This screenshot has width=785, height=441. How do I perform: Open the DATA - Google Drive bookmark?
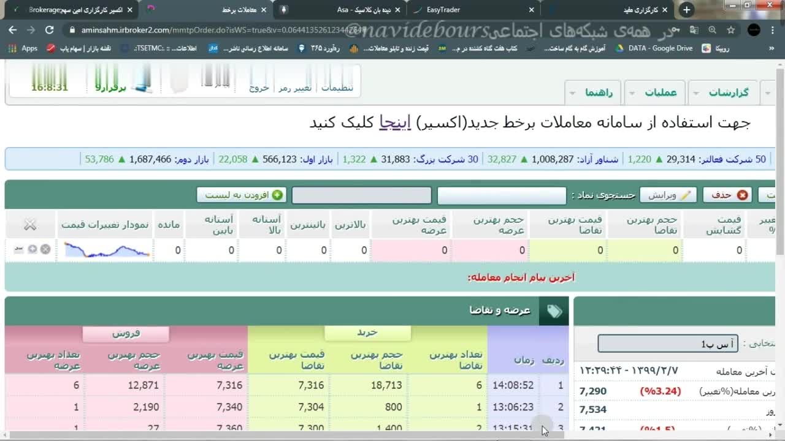point(654,48)
